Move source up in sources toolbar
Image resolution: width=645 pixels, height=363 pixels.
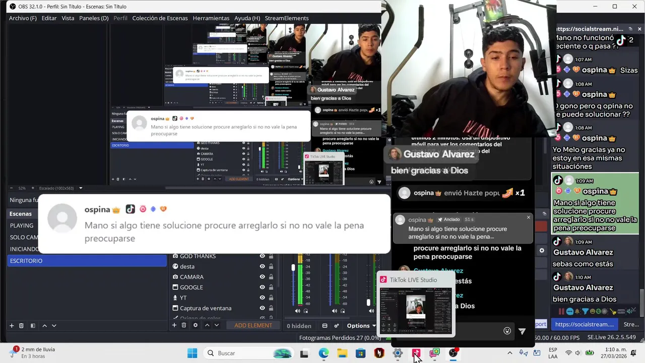coord(207,325)
